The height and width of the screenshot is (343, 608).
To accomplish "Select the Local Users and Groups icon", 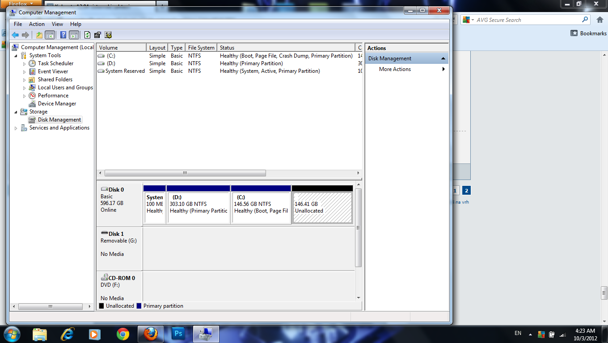I will (32, 88).
